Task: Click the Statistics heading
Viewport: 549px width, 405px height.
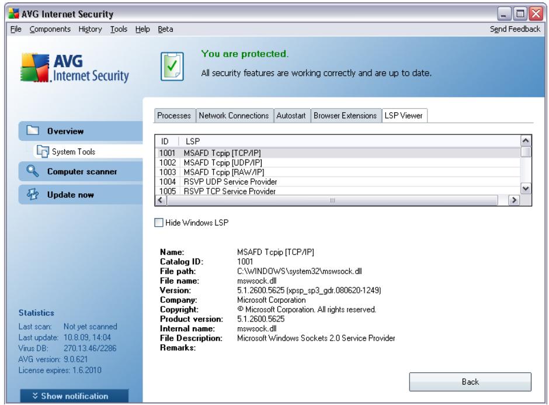Action: point(36,313)
